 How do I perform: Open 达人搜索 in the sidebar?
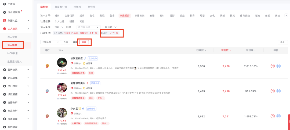click(x=12, y=37)
